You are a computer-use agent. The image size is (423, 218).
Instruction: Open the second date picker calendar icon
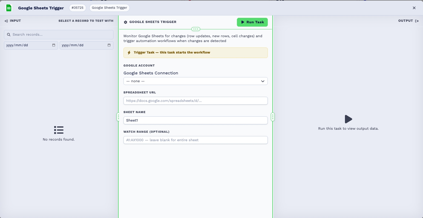(x=109, y=45)
